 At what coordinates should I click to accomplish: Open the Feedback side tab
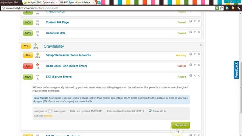(236, 70)
